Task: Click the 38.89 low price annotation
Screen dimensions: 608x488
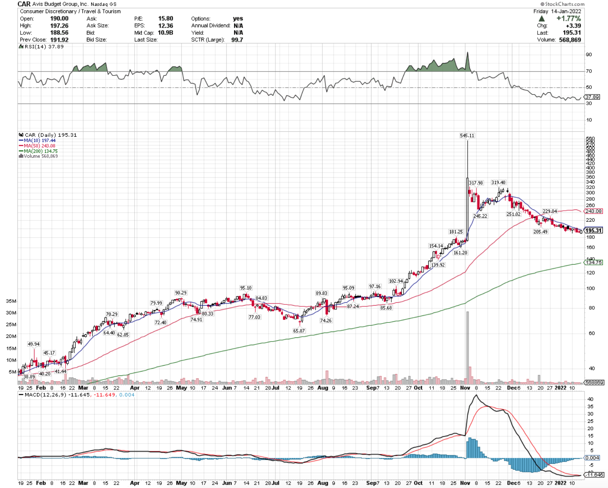Action: [29, 377]
